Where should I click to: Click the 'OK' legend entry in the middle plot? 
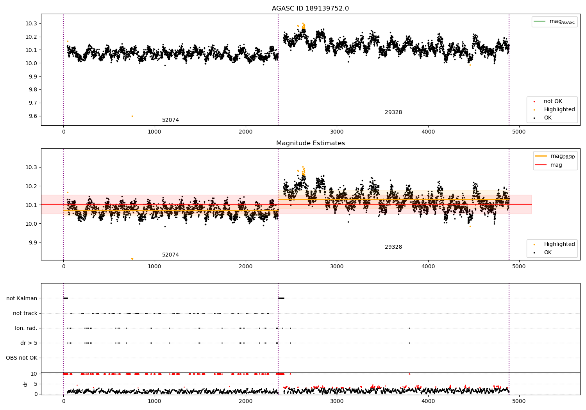click(x=543, y=253)
